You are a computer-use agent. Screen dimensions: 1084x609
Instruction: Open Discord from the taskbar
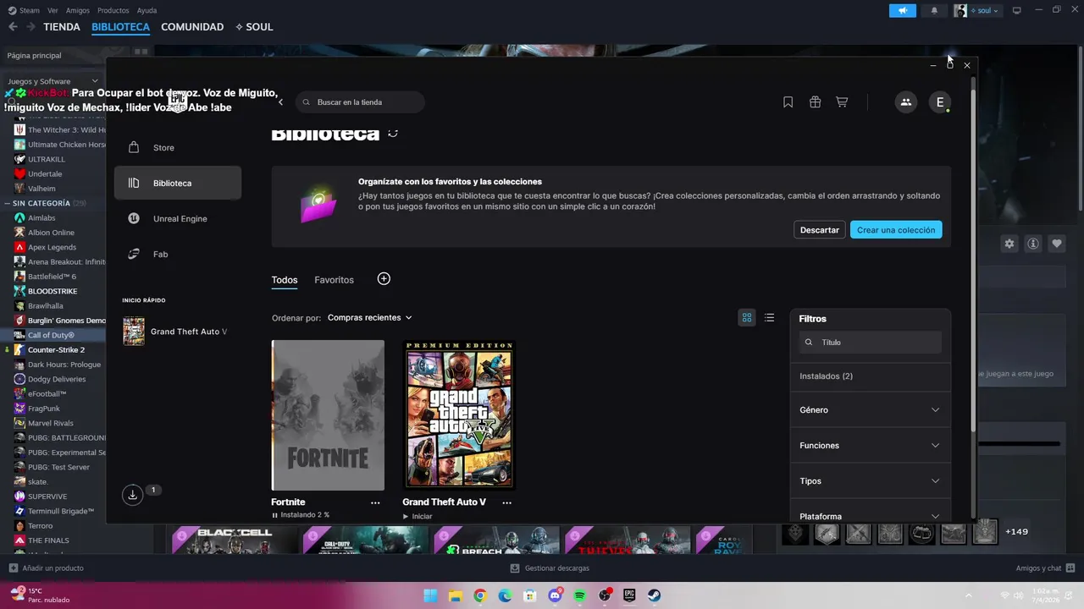point(555,595)
